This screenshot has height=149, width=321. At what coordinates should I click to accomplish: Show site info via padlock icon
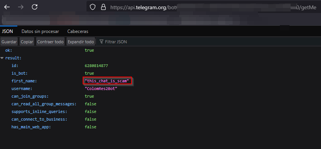[103, 7]
